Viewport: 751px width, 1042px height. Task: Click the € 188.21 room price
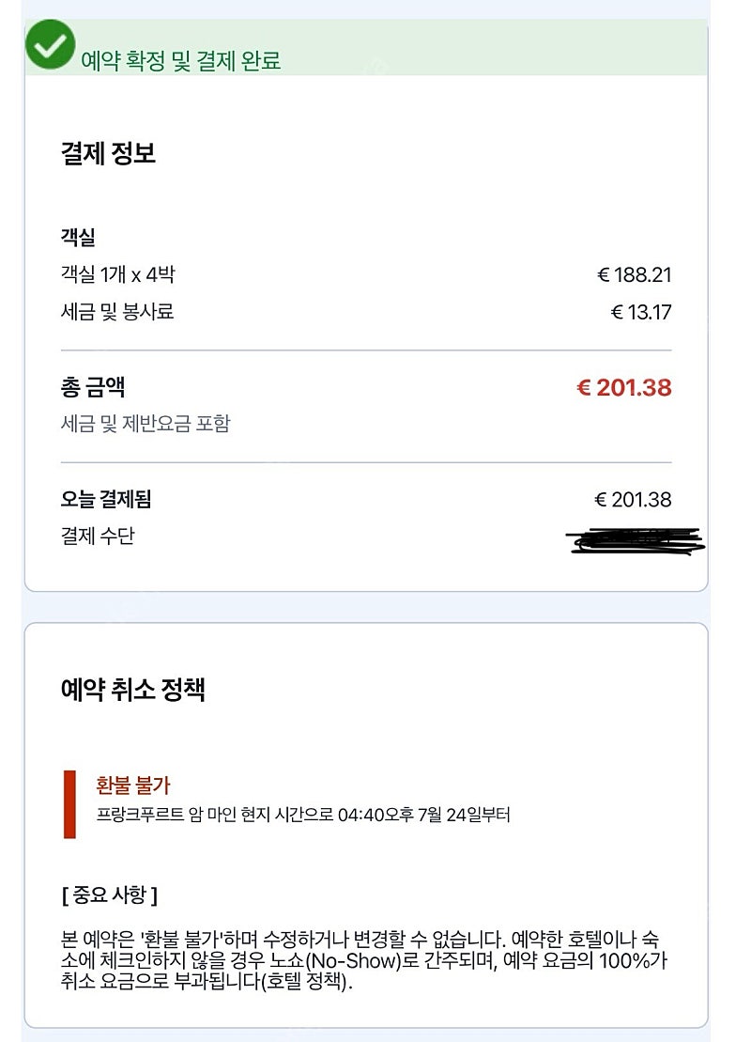635,275
